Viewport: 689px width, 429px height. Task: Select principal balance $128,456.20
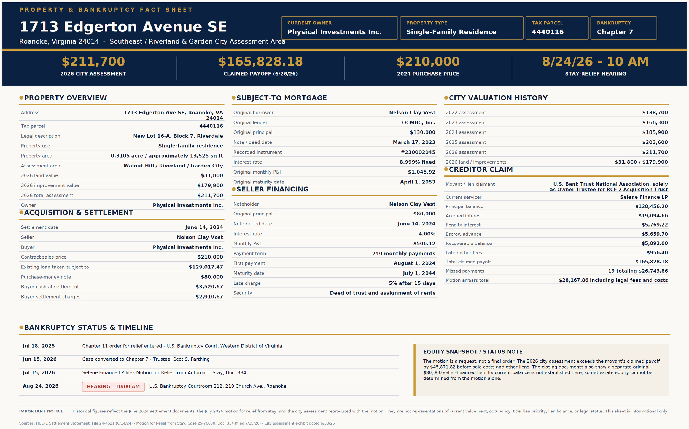(651, 206)
